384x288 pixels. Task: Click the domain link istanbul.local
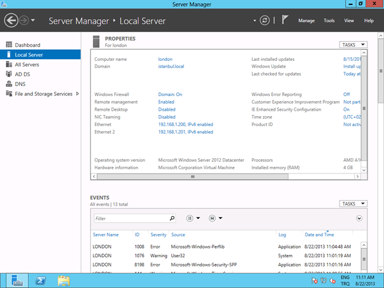[171, 66]
